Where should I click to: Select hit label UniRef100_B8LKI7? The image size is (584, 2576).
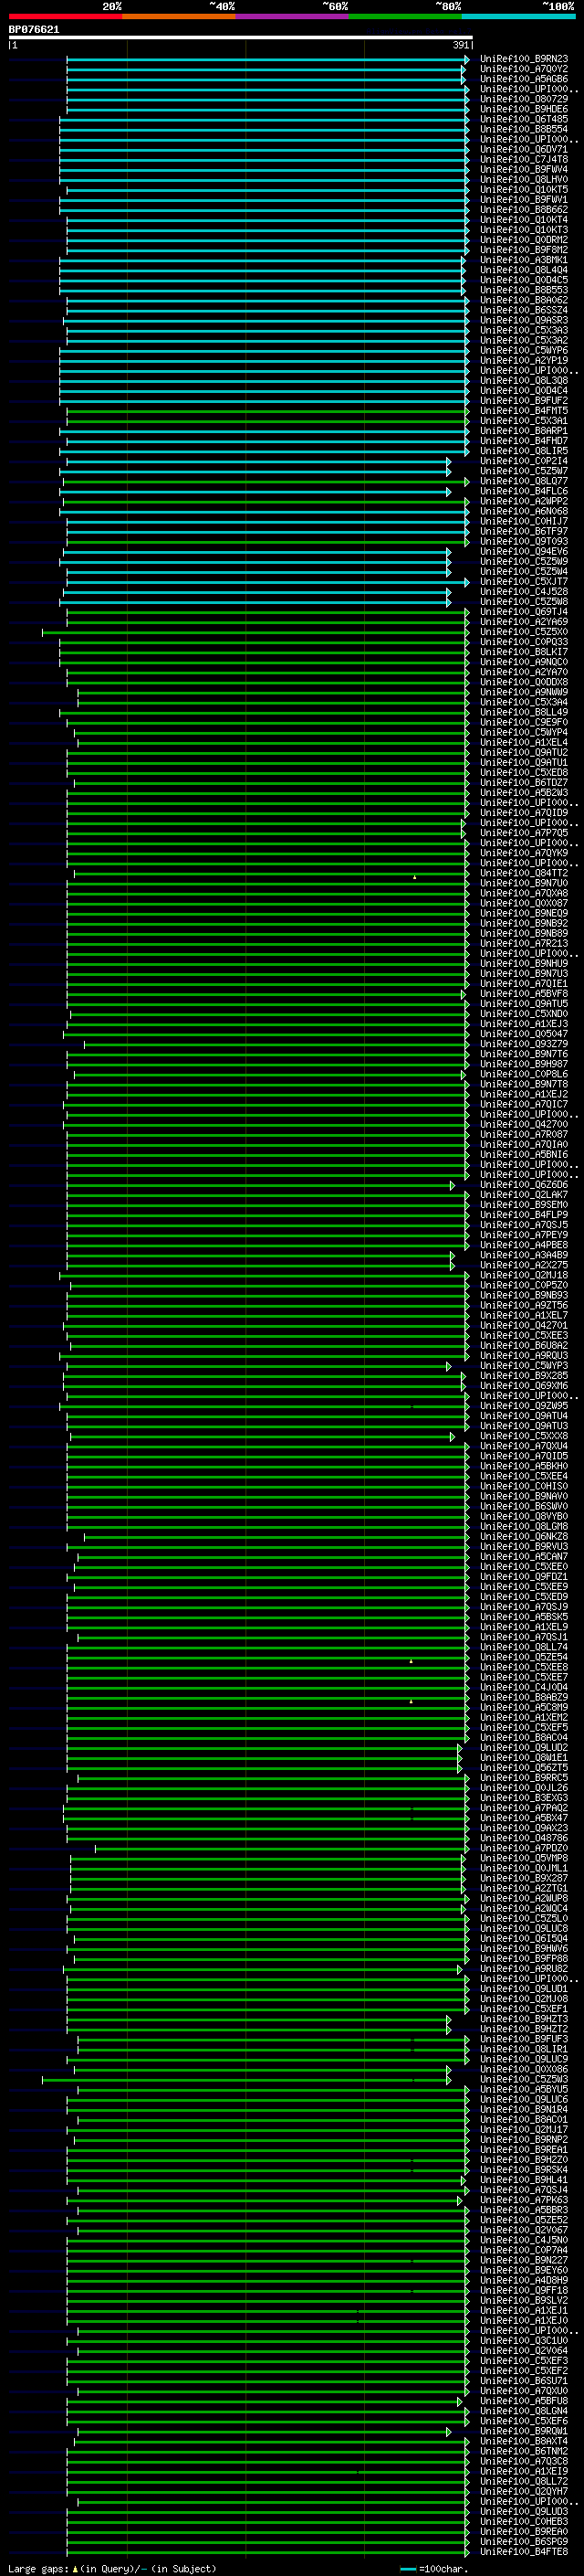pos(524,652)
